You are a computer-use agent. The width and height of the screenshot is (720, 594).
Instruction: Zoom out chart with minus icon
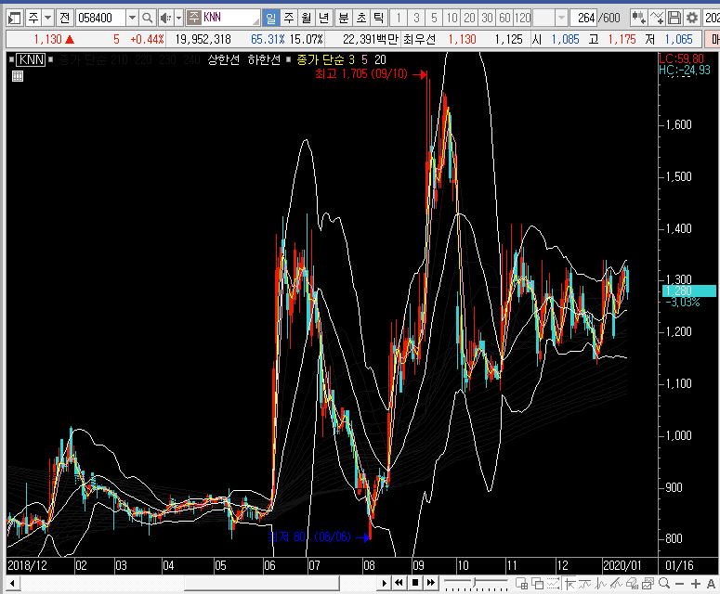point(680,584)
